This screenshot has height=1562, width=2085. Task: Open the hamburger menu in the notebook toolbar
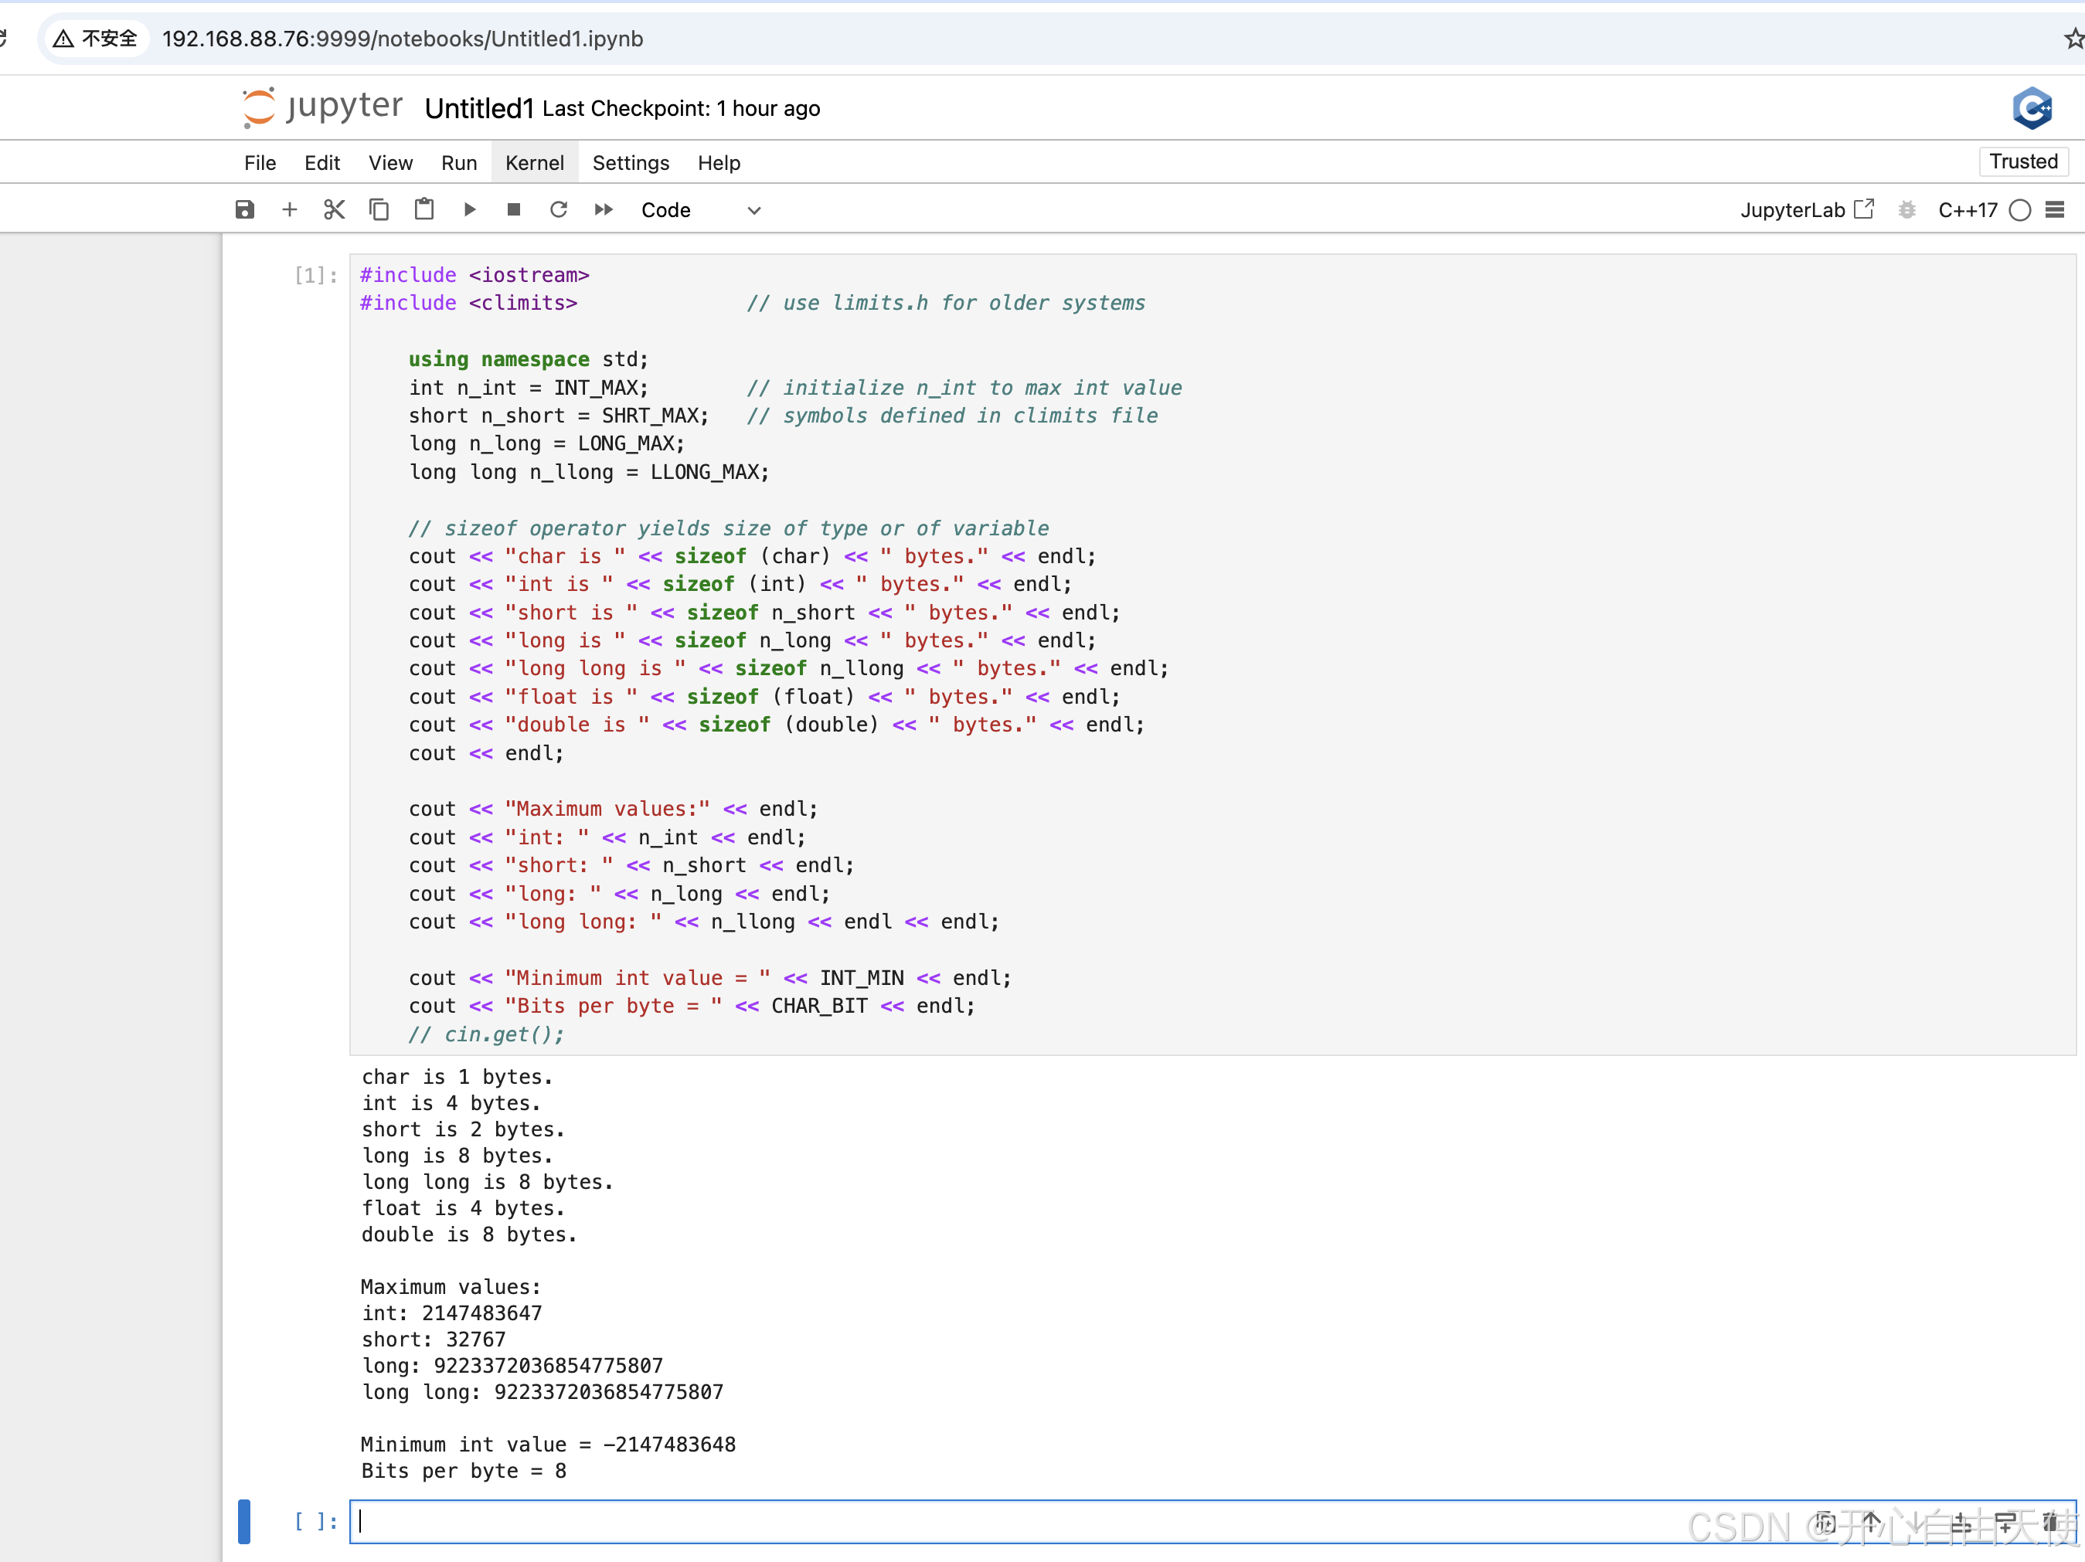pyautogui.click(x=2055, y=209)
